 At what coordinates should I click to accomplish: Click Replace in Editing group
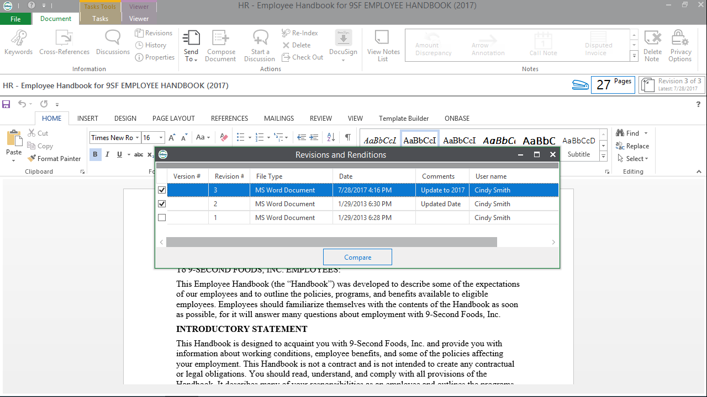click(632, 146)
